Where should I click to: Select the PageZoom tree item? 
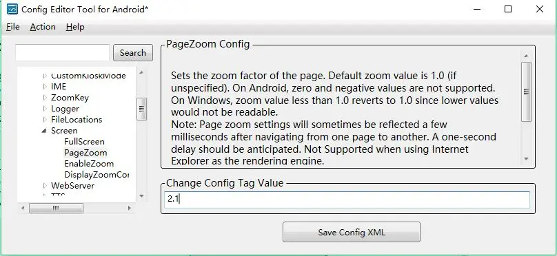coord(85,153)
